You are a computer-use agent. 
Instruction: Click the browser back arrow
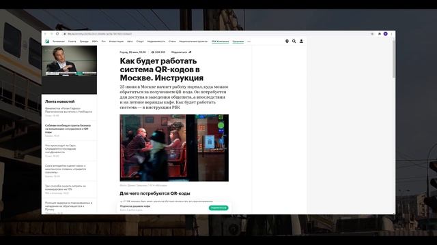pyautogui.click(x=46, y=34)
